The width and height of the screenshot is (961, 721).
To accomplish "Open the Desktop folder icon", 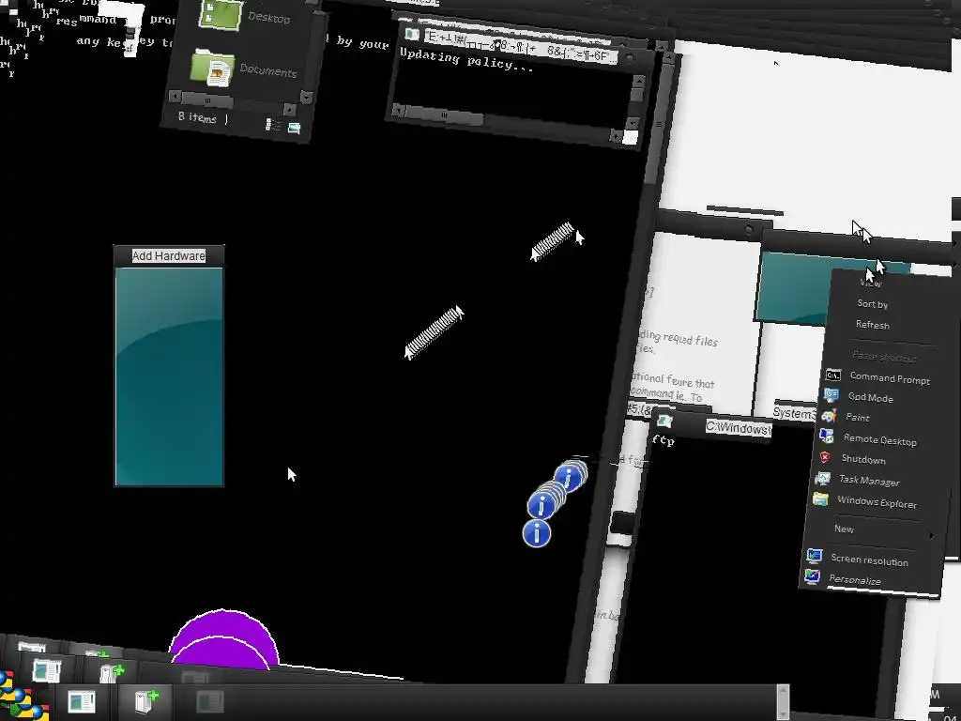I will 221,13.
